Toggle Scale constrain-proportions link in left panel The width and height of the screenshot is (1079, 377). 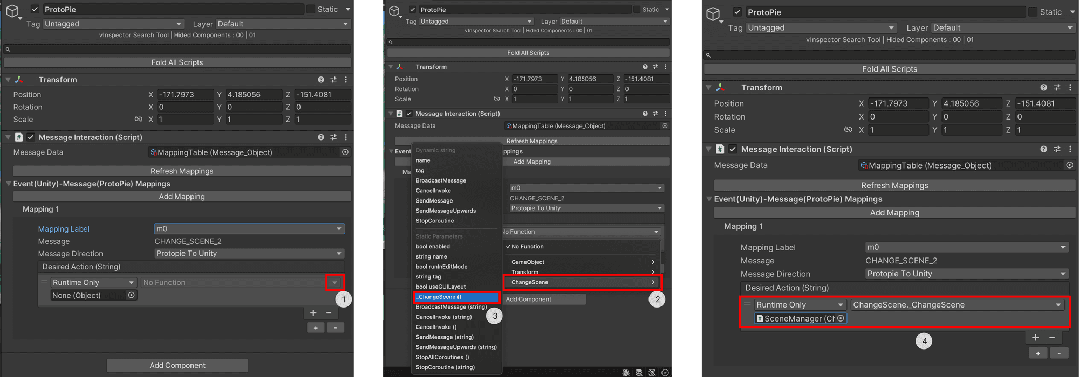click(139, 119)
